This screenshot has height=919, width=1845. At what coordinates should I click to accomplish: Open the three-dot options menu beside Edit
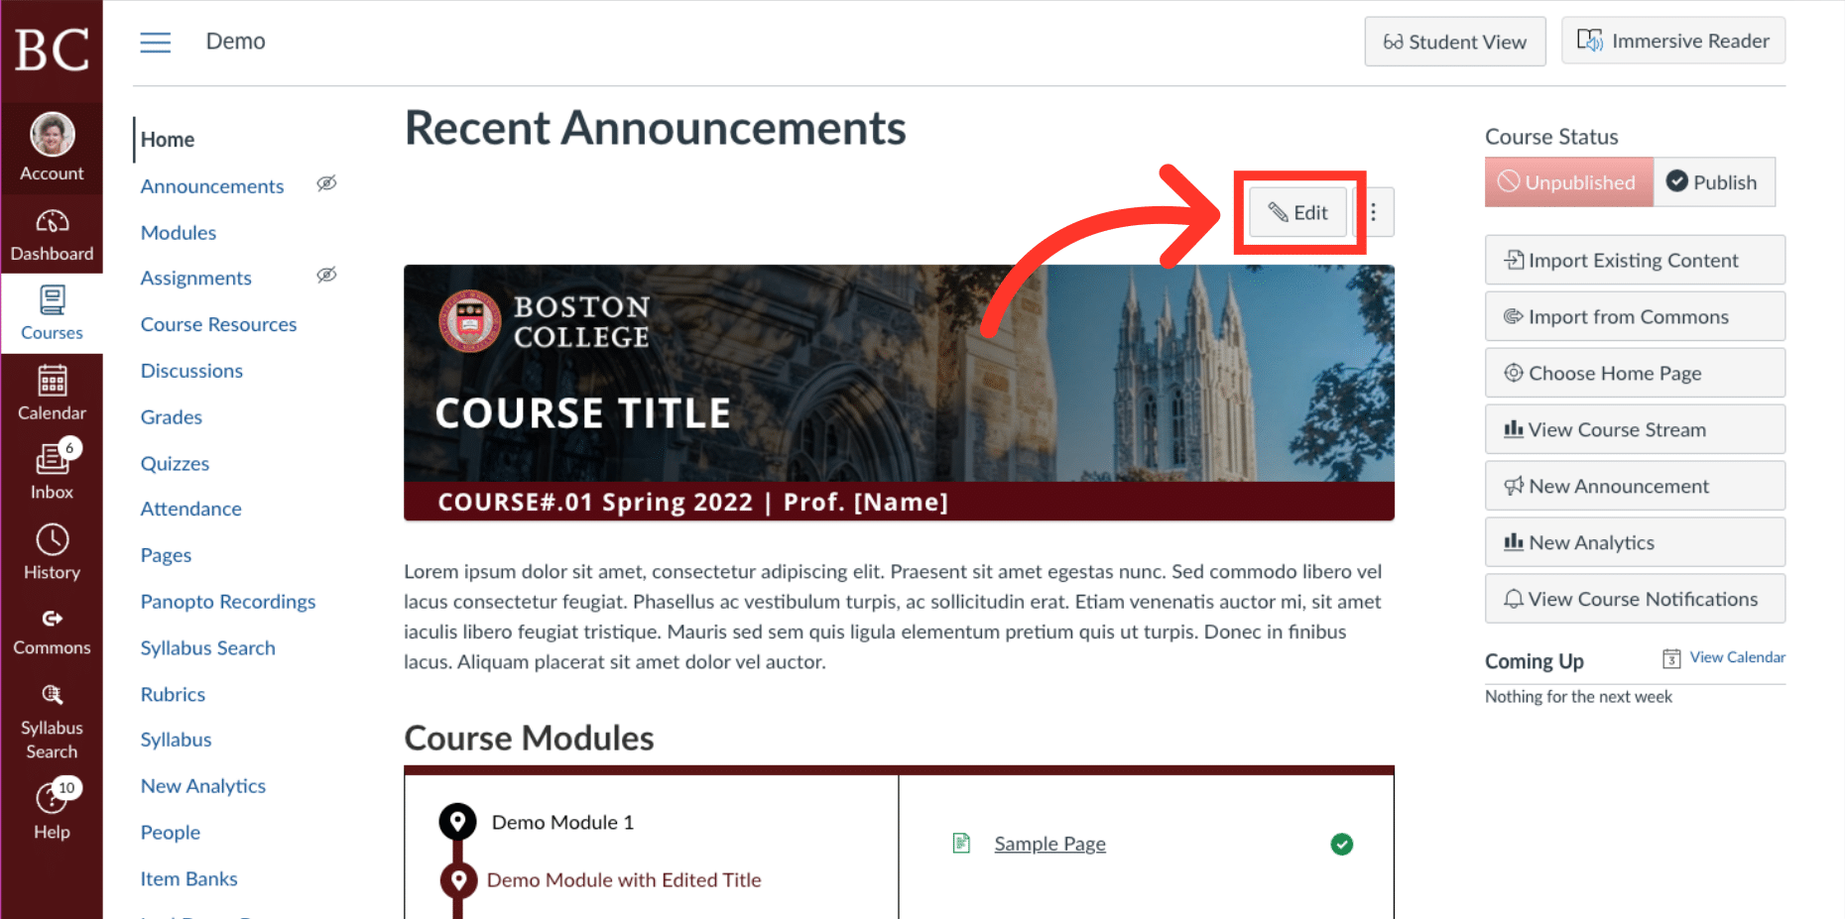coord(1374,211)
